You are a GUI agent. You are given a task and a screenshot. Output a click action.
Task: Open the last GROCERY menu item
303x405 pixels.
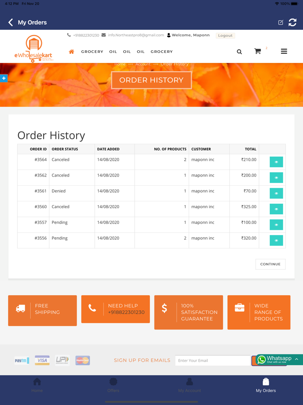point(162,52)
